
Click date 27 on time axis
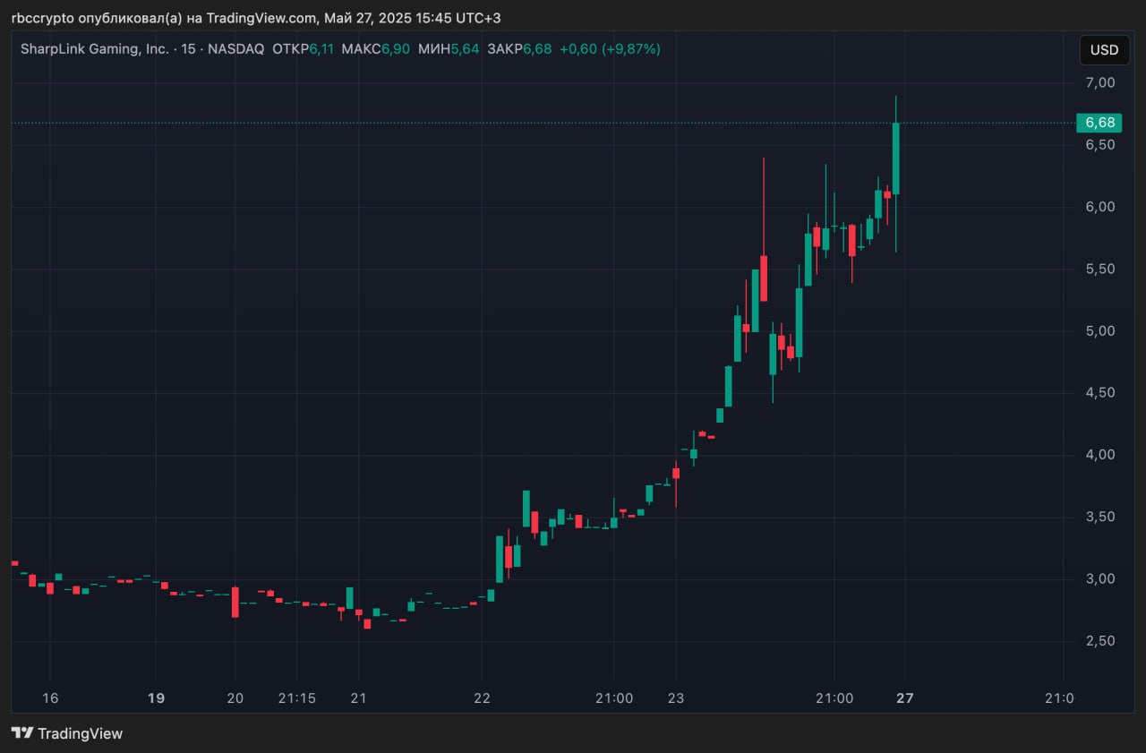click(905, 698)
